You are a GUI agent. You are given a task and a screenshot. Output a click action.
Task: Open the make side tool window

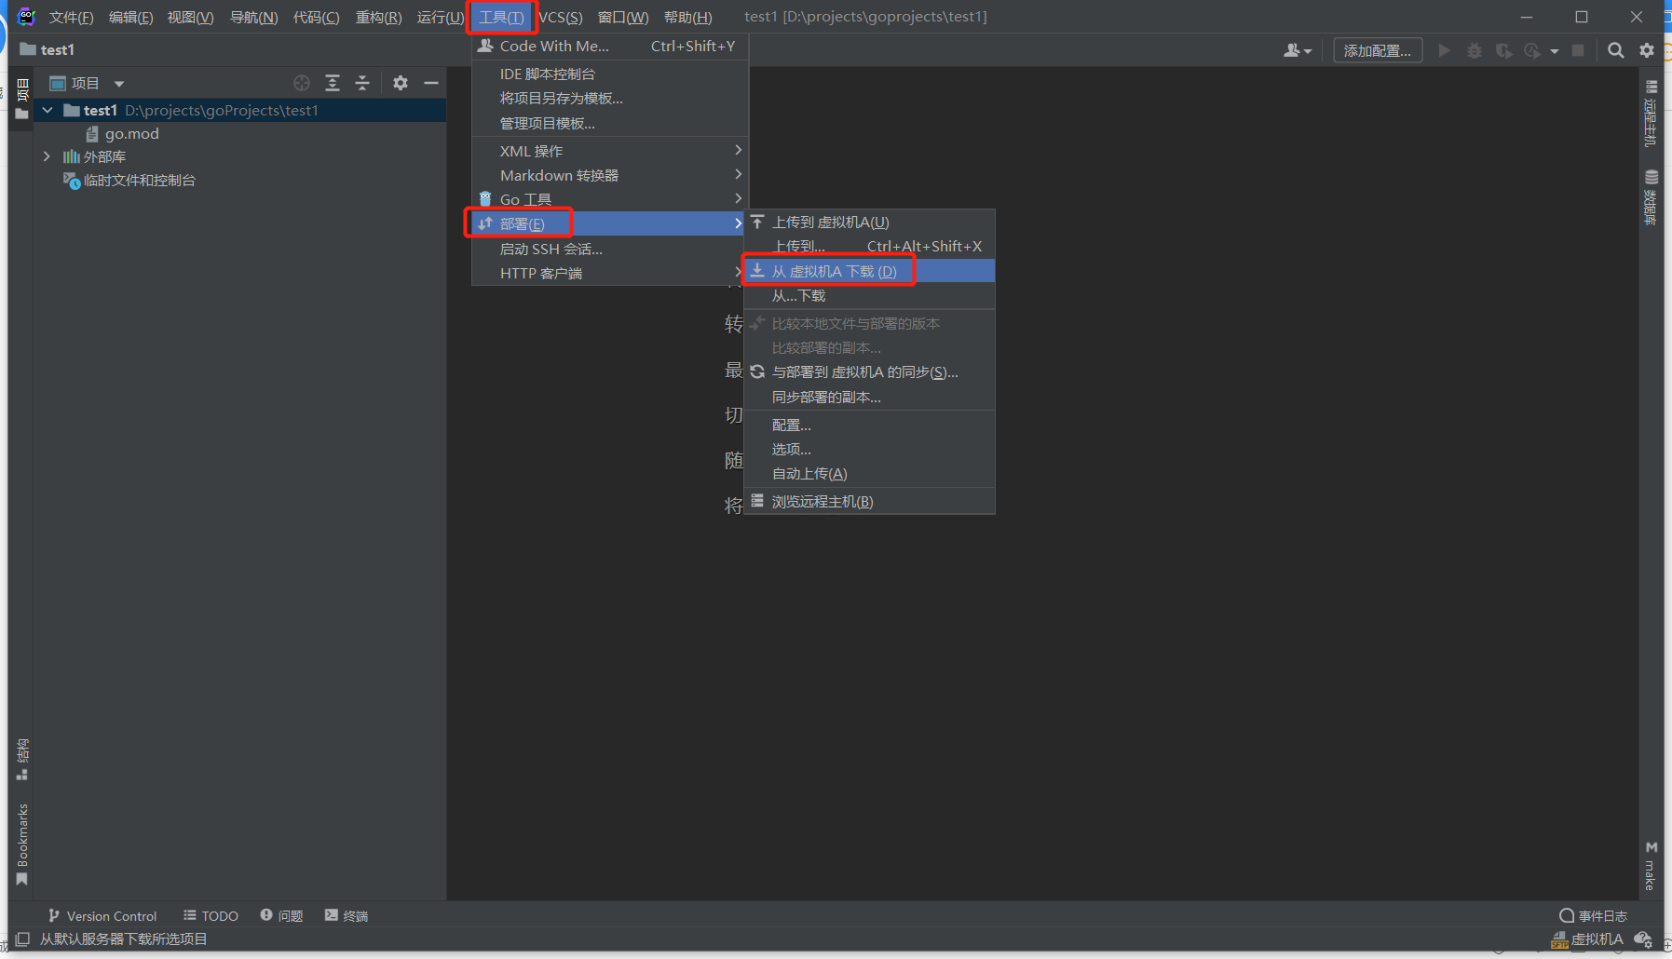pos(1651,867)
